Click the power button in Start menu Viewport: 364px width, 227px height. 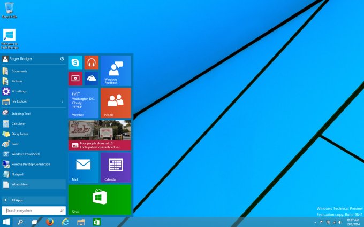pyautogui.click(x=62, y=59)
